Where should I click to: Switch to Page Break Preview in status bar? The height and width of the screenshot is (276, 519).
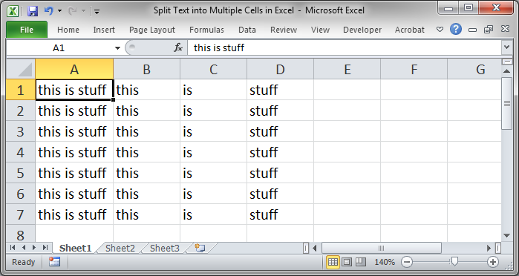pyautogui.click(x=361, y=262)
